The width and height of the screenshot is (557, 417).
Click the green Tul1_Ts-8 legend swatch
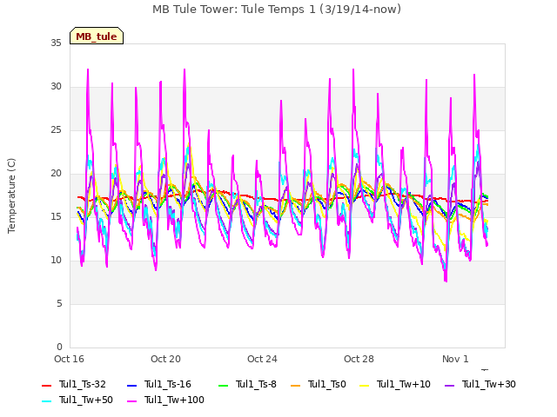pos(223,386)
